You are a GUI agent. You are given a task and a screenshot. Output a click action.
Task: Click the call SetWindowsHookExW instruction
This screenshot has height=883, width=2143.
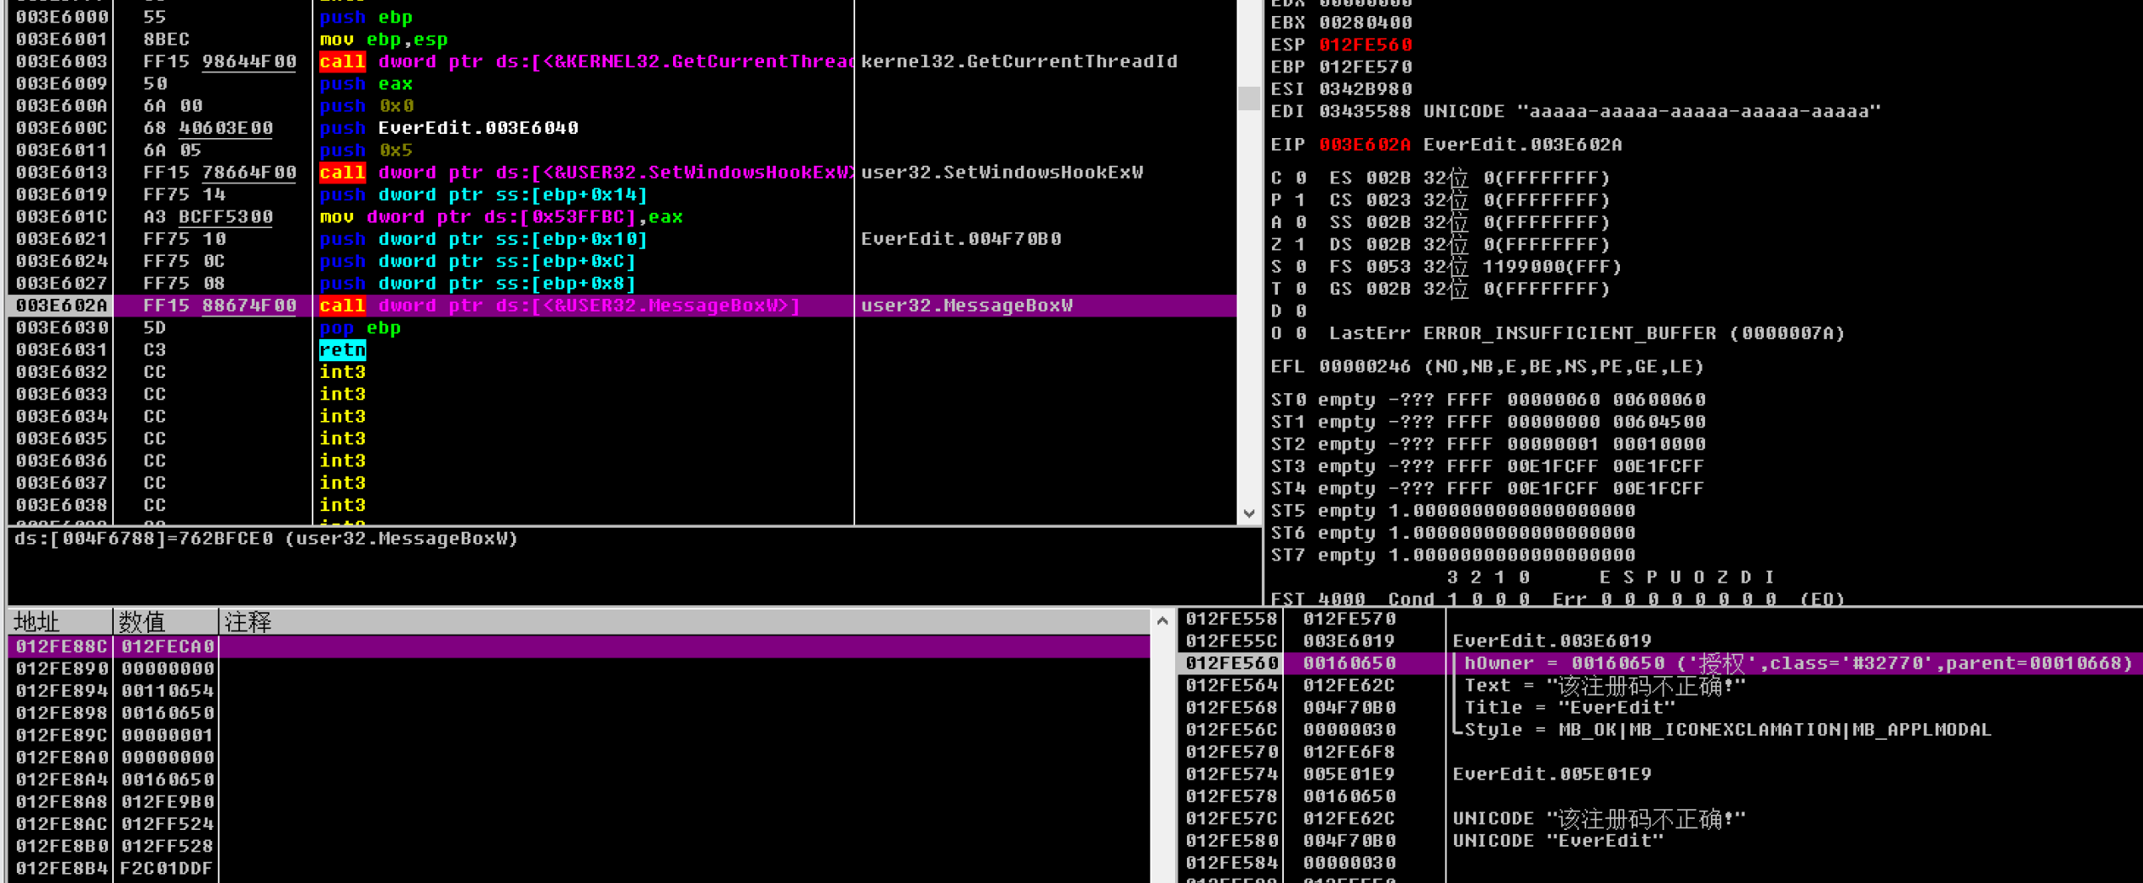(x=622, y=173)
